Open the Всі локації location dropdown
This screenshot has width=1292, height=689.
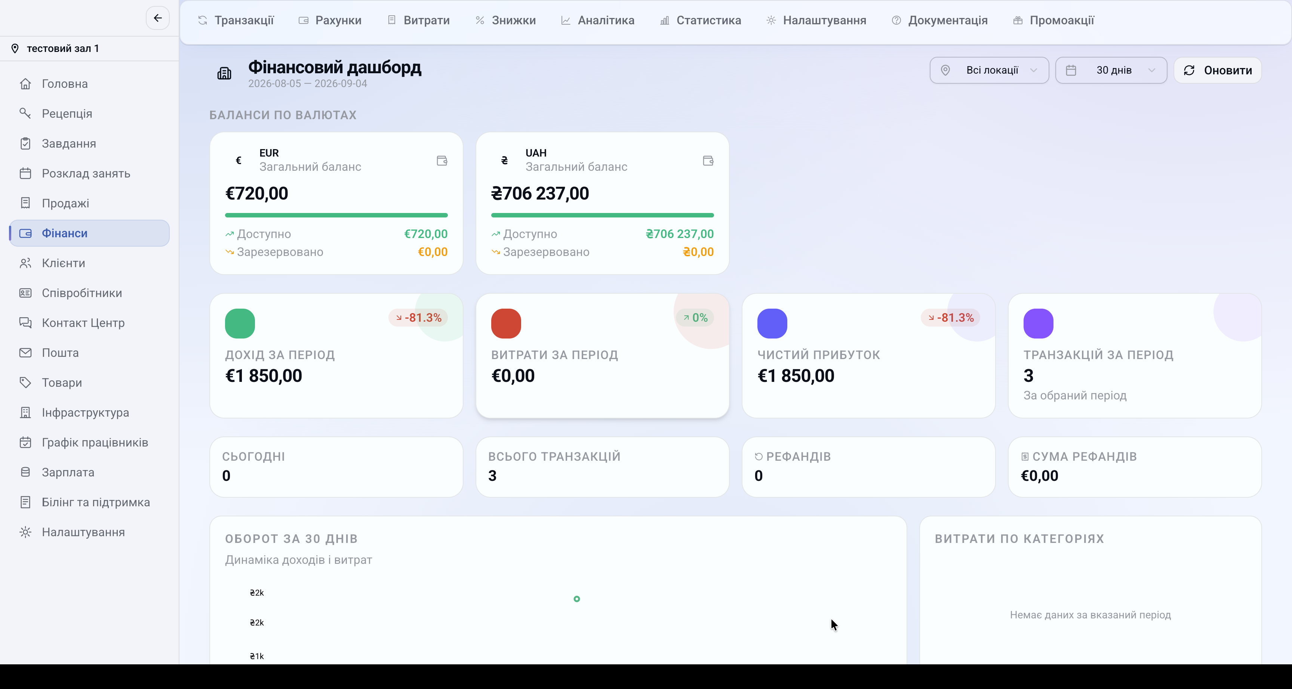coord(989,70)
